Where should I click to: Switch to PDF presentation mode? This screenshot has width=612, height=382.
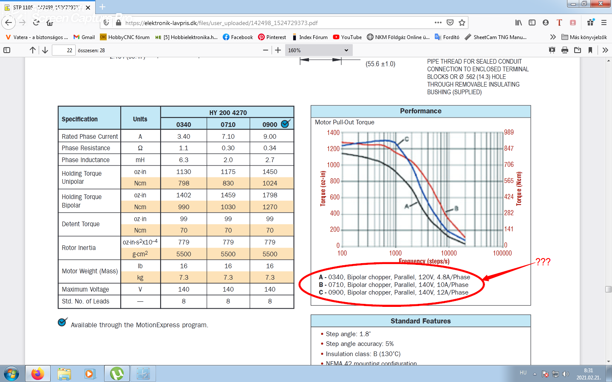pos(552,50)
